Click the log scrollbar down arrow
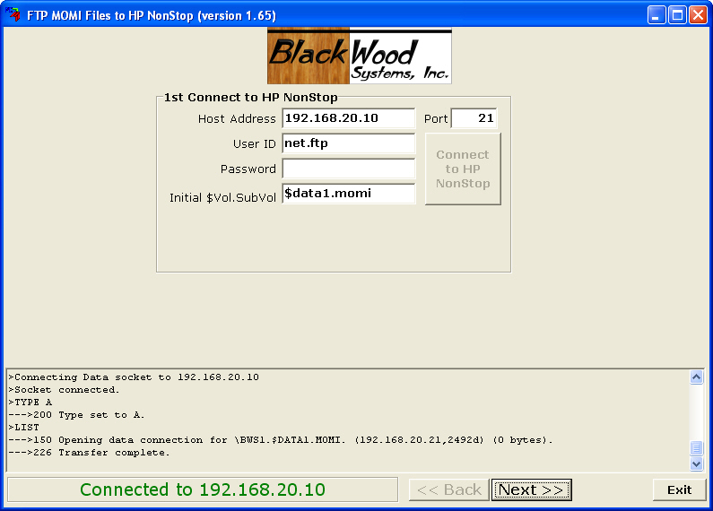 tap(696, 463)
